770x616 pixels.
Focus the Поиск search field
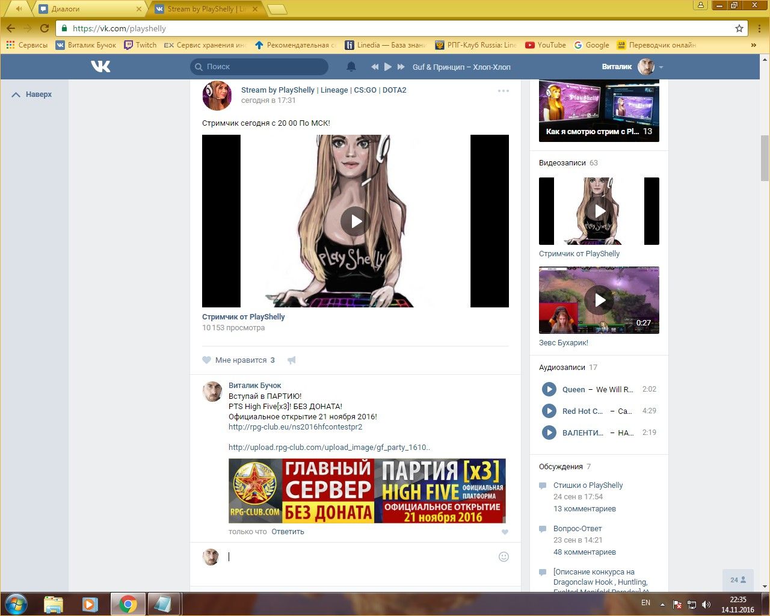[x=259, y=67]
